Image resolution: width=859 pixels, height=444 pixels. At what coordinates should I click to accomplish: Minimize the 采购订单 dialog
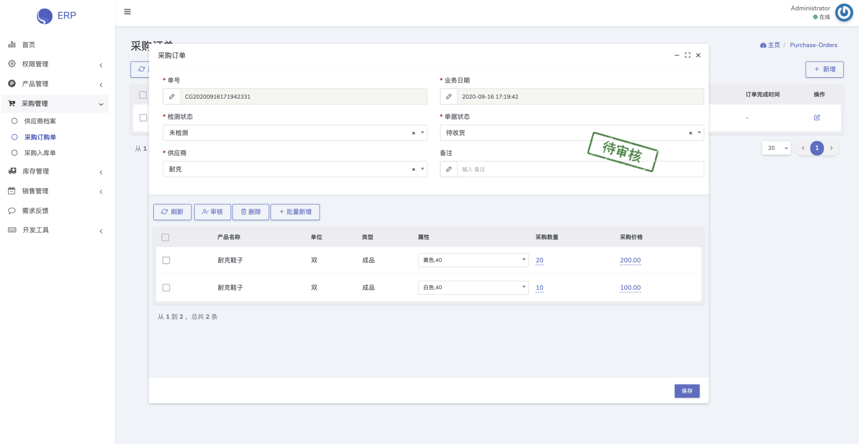pos(677,55)
